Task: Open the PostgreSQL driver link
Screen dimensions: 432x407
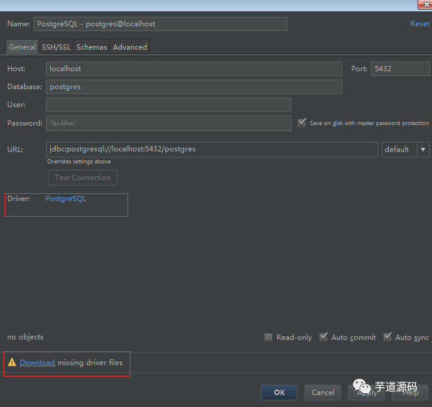Action: (x=66, y=199)
